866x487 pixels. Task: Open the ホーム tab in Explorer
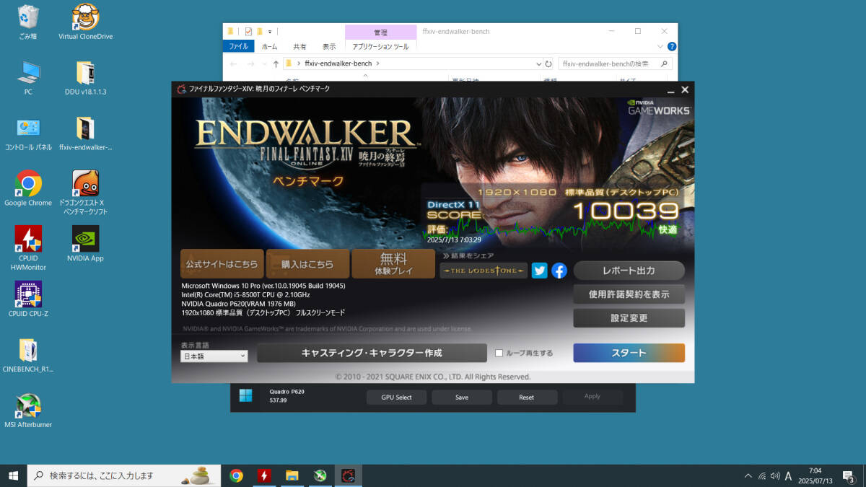click(269, 46)
